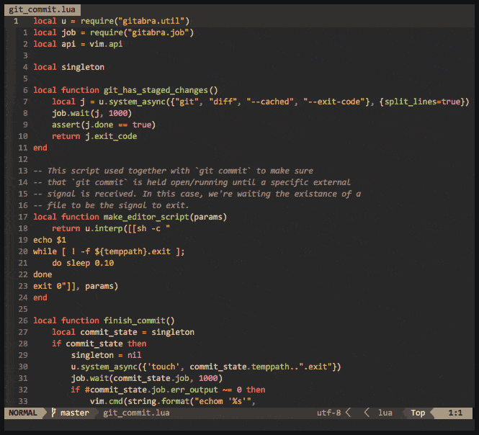Click the git_has_staged_changes function name
The width and height of the screenshot is (479, 435).
click(160, 90)
